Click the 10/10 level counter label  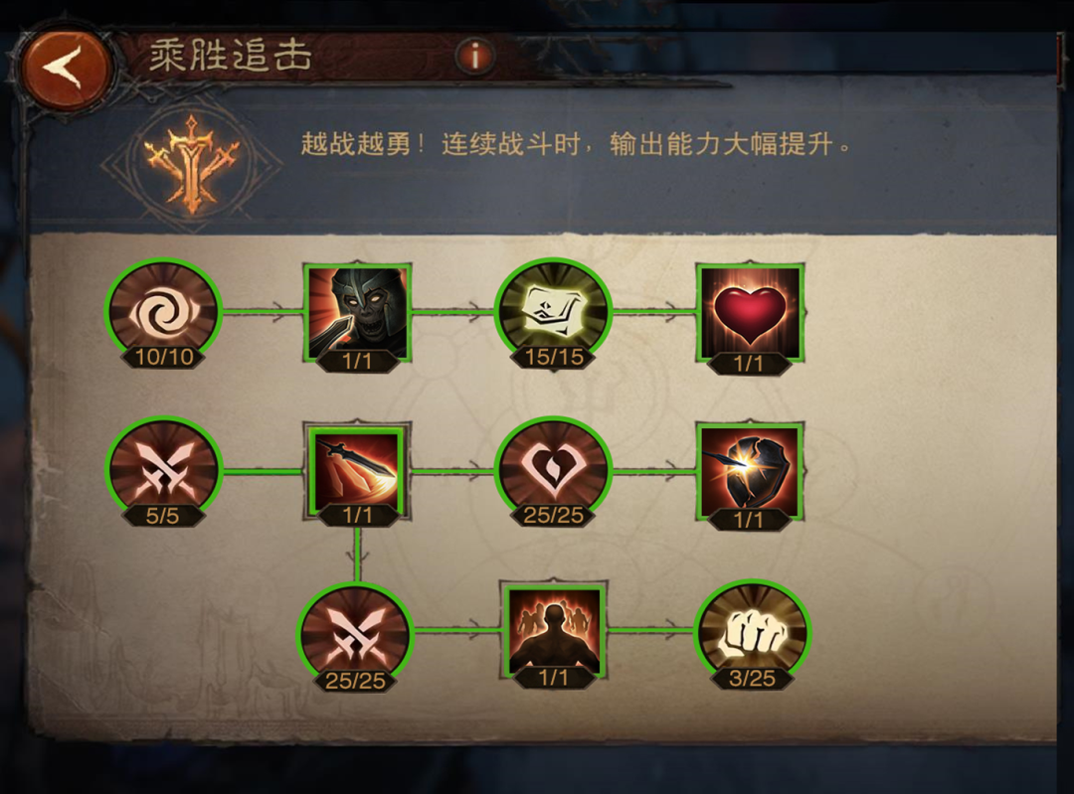click(x=164, y=357)
